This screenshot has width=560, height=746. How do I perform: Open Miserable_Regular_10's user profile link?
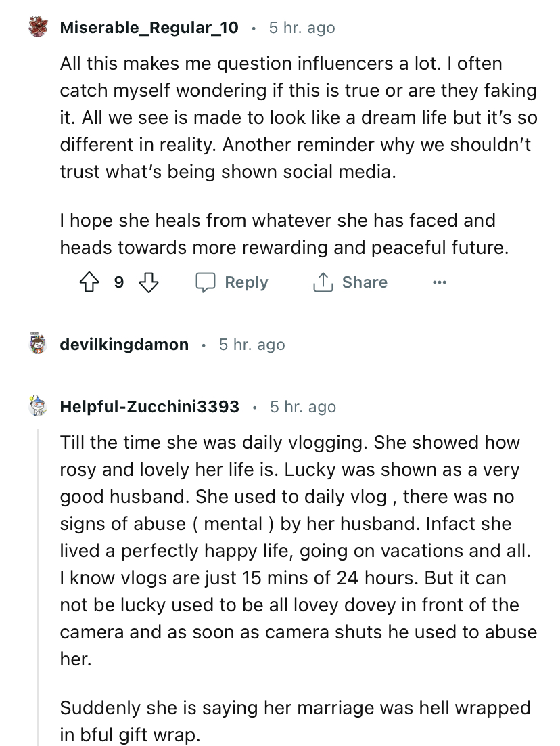click(149, 28)
